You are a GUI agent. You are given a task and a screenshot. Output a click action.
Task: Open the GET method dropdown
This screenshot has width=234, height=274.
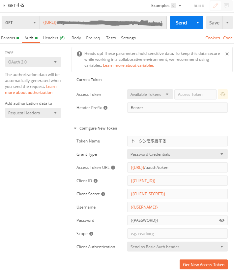pos(21,22)
